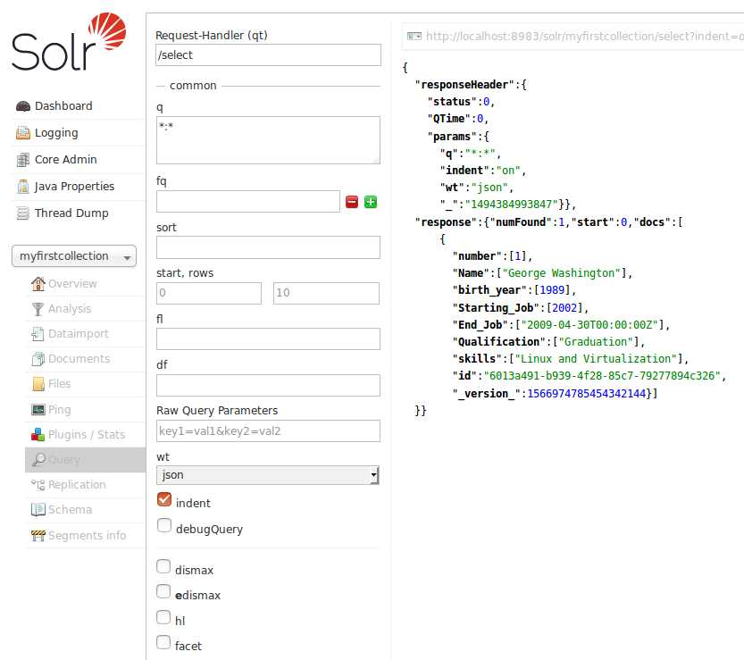Click the Request-Handler /select field
Viewport: 744px width, 660px height.
pos(268,55)
